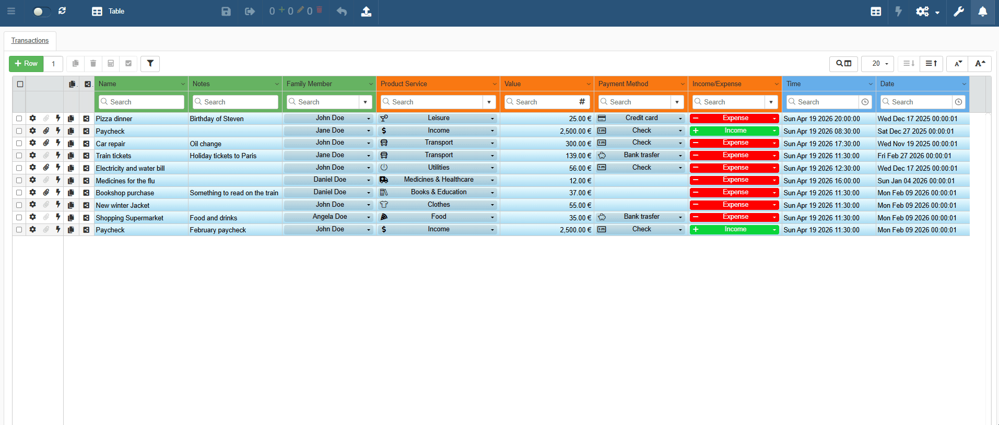
Task: Click the red Expense badge on Train tickets row
Action: [x=734, y=156]
